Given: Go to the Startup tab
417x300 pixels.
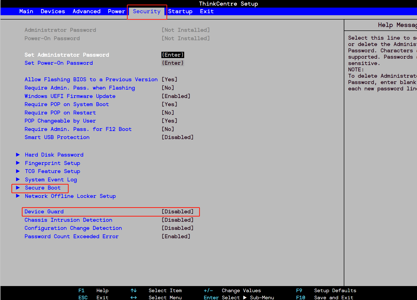Looking at the screenshot, I should (x=180, y=11).
